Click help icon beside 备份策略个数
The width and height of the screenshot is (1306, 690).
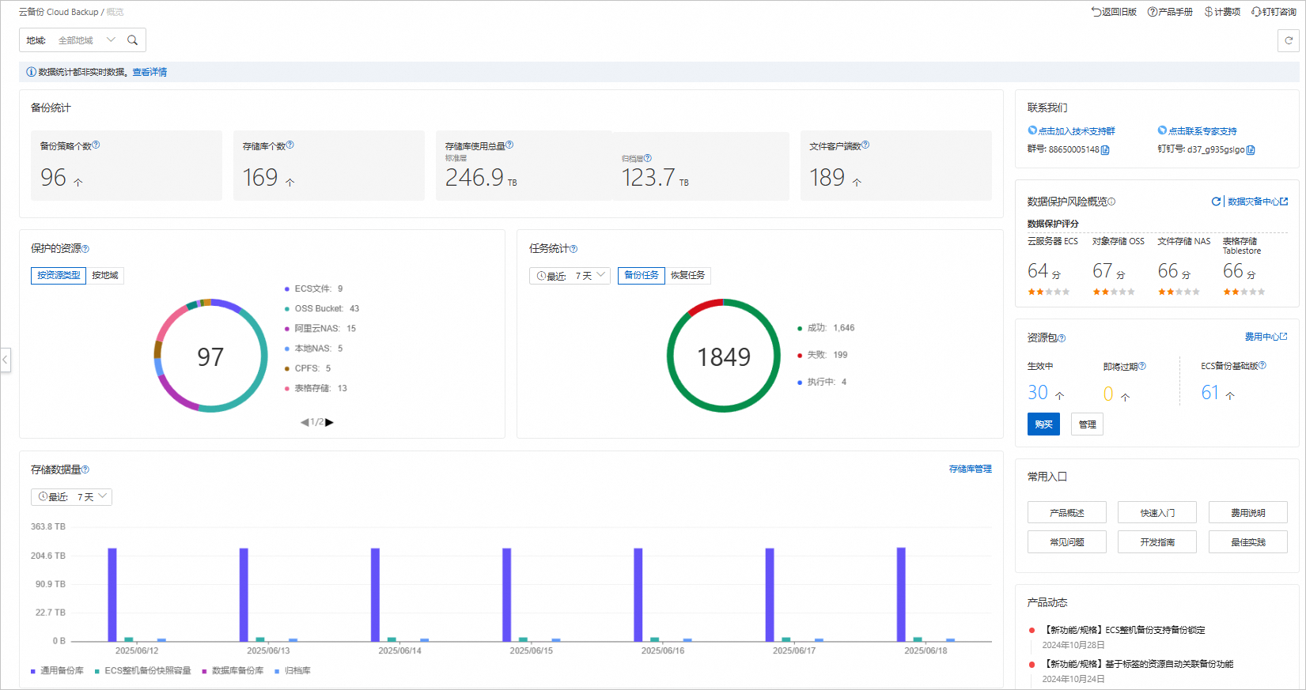[97, 145]
